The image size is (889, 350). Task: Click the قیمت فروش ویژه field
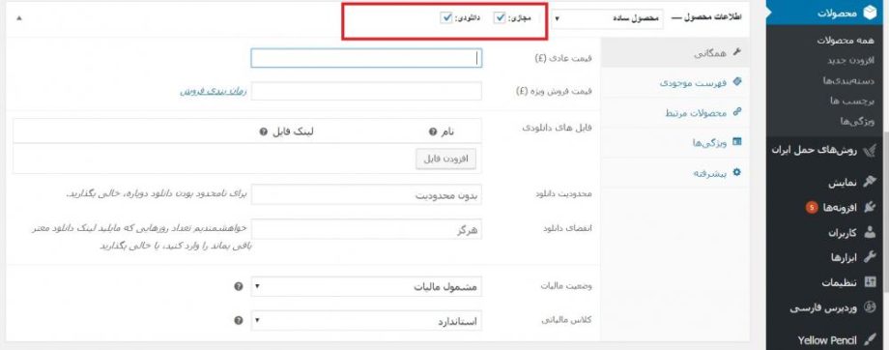[x=366, y=91]
